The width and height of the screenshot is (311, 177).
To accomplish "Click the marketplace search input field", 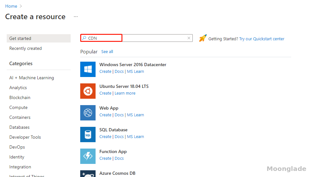I will tap(136, 38).
